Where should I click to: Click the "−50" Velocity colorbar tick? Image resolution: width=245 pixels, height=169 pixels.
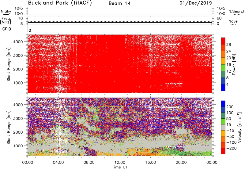click(230, 136)
